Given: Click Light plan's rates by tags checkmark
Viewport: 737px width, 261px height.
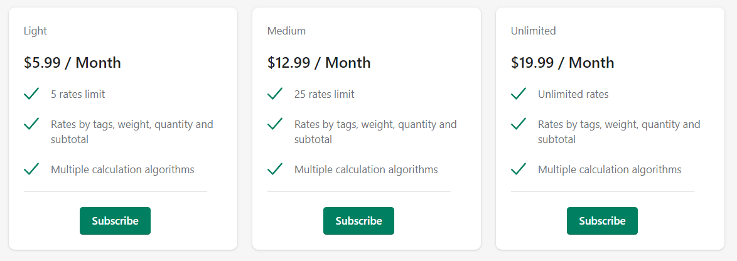Looking at the screenshot, I should pyautogui.click(x=31, y=124).
